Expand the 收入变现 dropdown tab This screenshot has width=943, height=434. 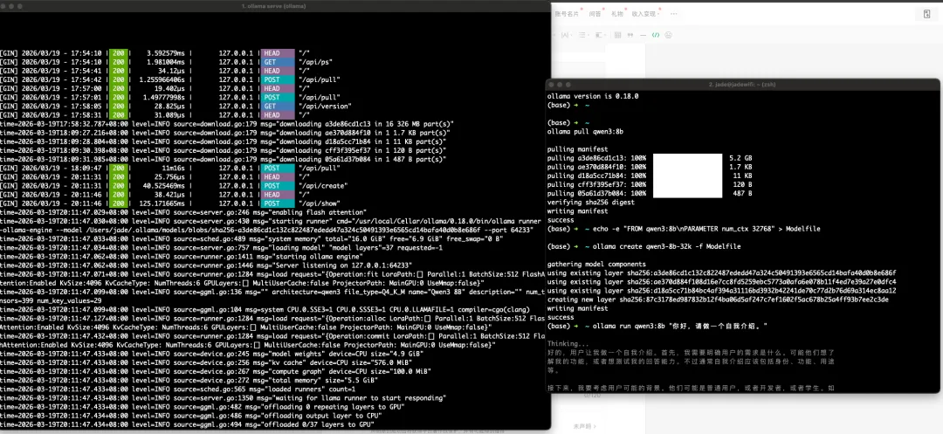tap(644, 14)
